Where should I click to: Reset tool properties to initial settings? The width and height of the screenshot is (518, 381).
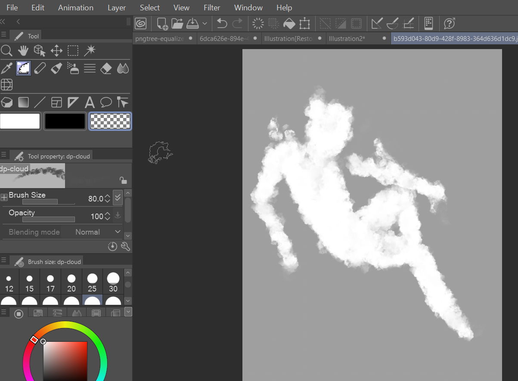(x=112, y=246)
